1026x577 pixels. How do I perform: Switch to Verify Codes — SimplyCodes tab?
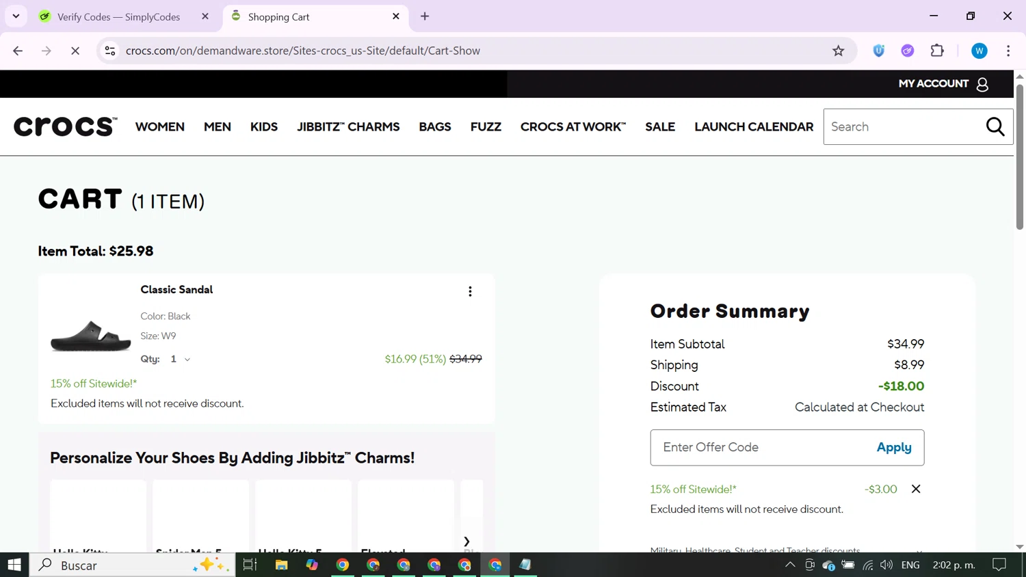coord(118,16)
